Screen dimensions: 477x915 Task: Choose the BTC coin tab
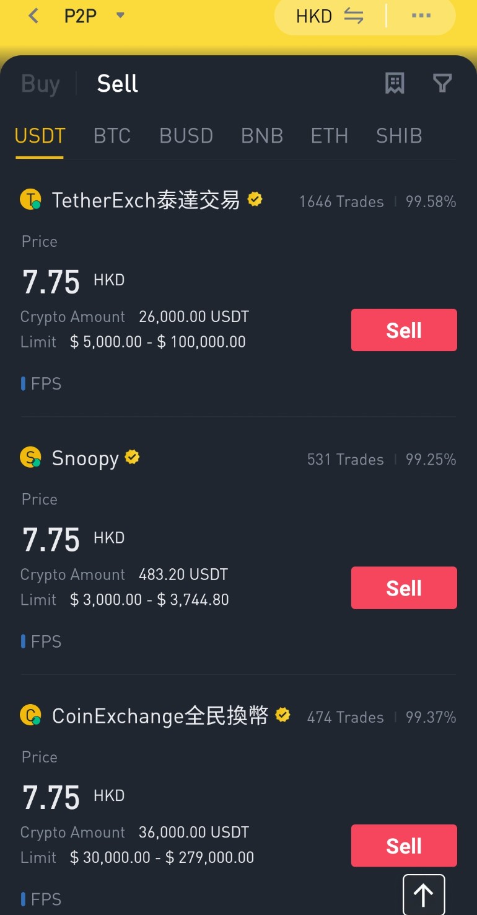point(112,136)
